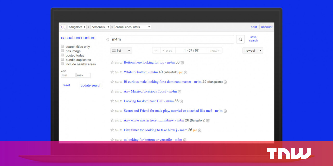Hide the 'First timer top' post
Screen dimensions: 333x166
[199, 130]
